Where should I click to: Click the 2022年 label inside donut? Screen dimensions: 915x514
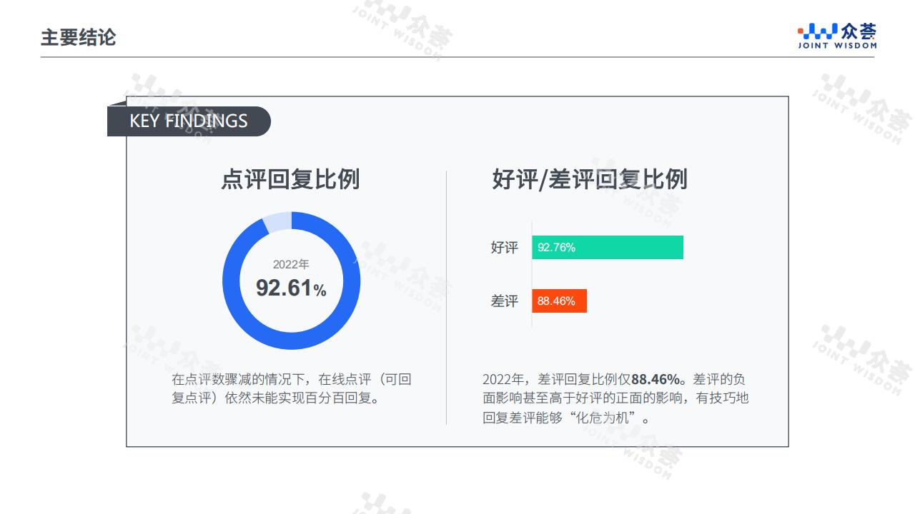click(x=291, y=264)
